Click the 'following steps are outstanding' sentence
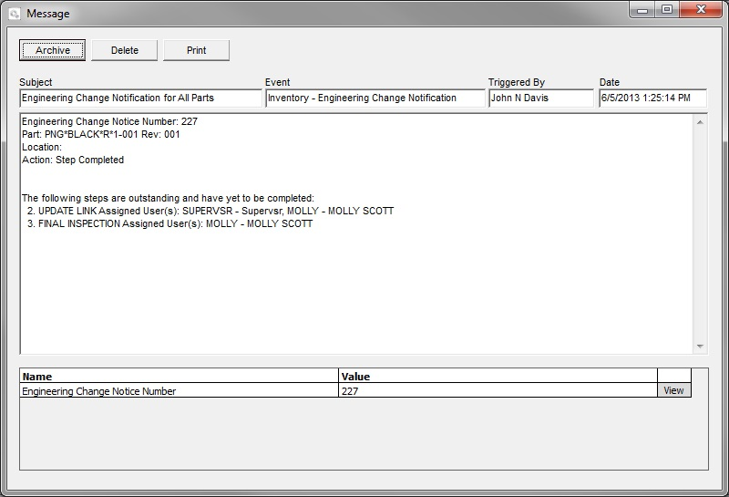Viewport: 729px width, 497px height. (x=168, y=198)
